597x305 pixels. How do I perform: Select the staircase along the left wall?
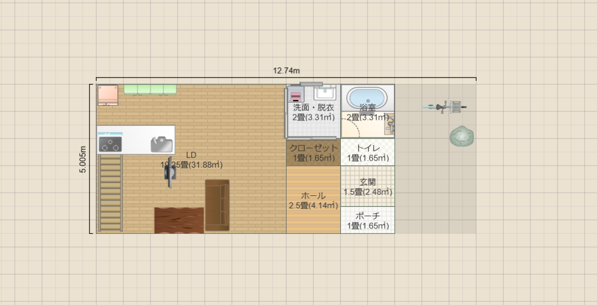(x=110, y=193)
